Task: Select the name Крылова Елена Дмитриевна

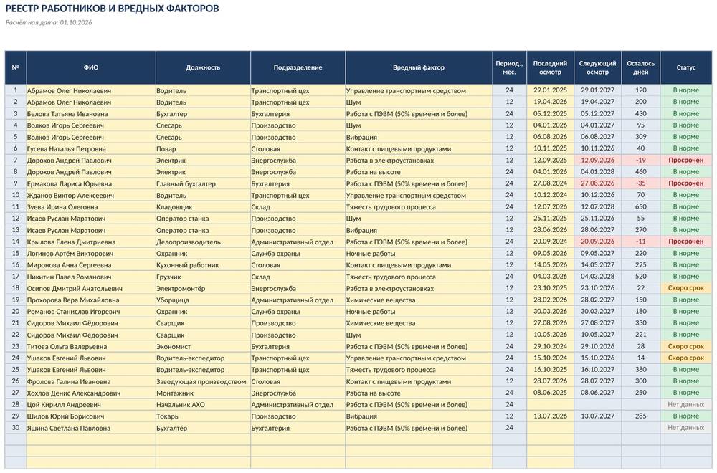Action: pyautogui.click(x=71, y=242)
